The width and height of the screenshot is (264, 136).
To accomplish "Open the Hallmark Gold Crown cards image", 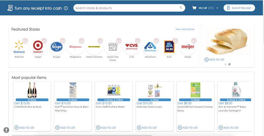I will pyautogui.click(x=154, y=90).
